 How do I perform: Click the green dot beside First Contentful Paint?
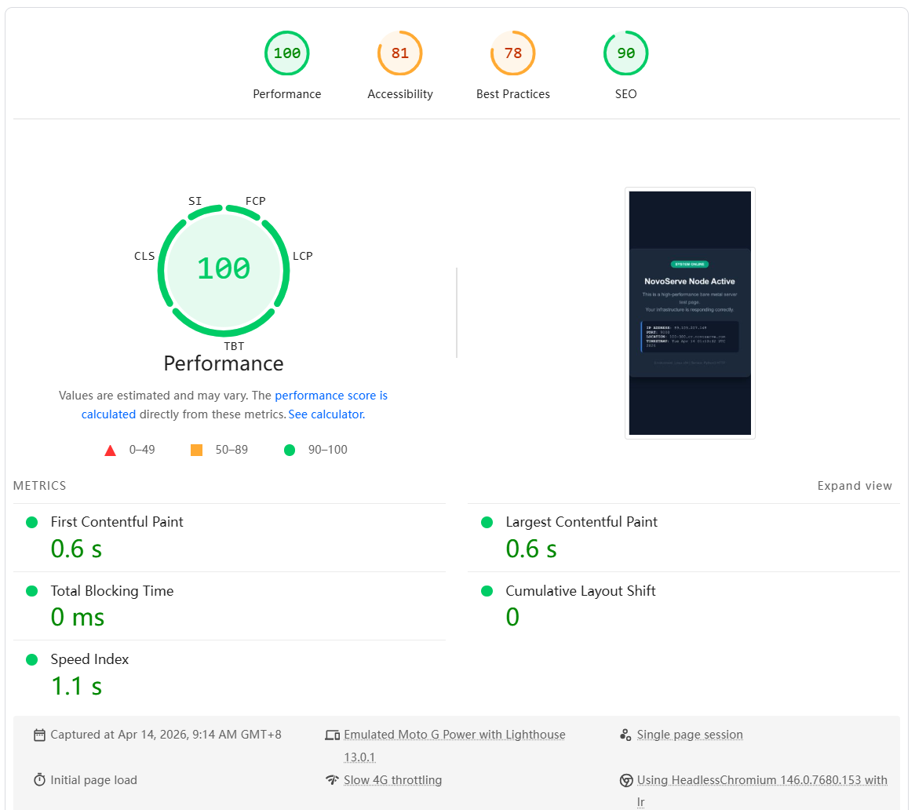tap(32, 522)
